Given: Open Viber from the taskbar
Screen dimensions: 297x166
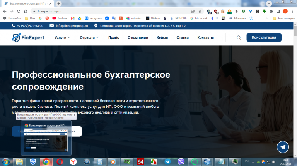Looking at the screenshot, I should 181,162.
